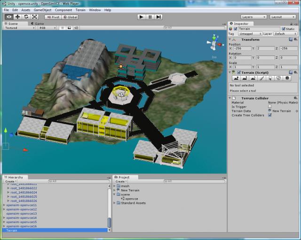301x240 pixels.
Task: Select Paint Details terrain tool
Action: click(279, 78)
